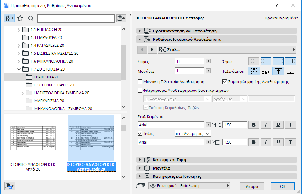Toggle underline for title font row
Image resolution: width=302 pixels, height=194 pixels.
coord(278,142)
